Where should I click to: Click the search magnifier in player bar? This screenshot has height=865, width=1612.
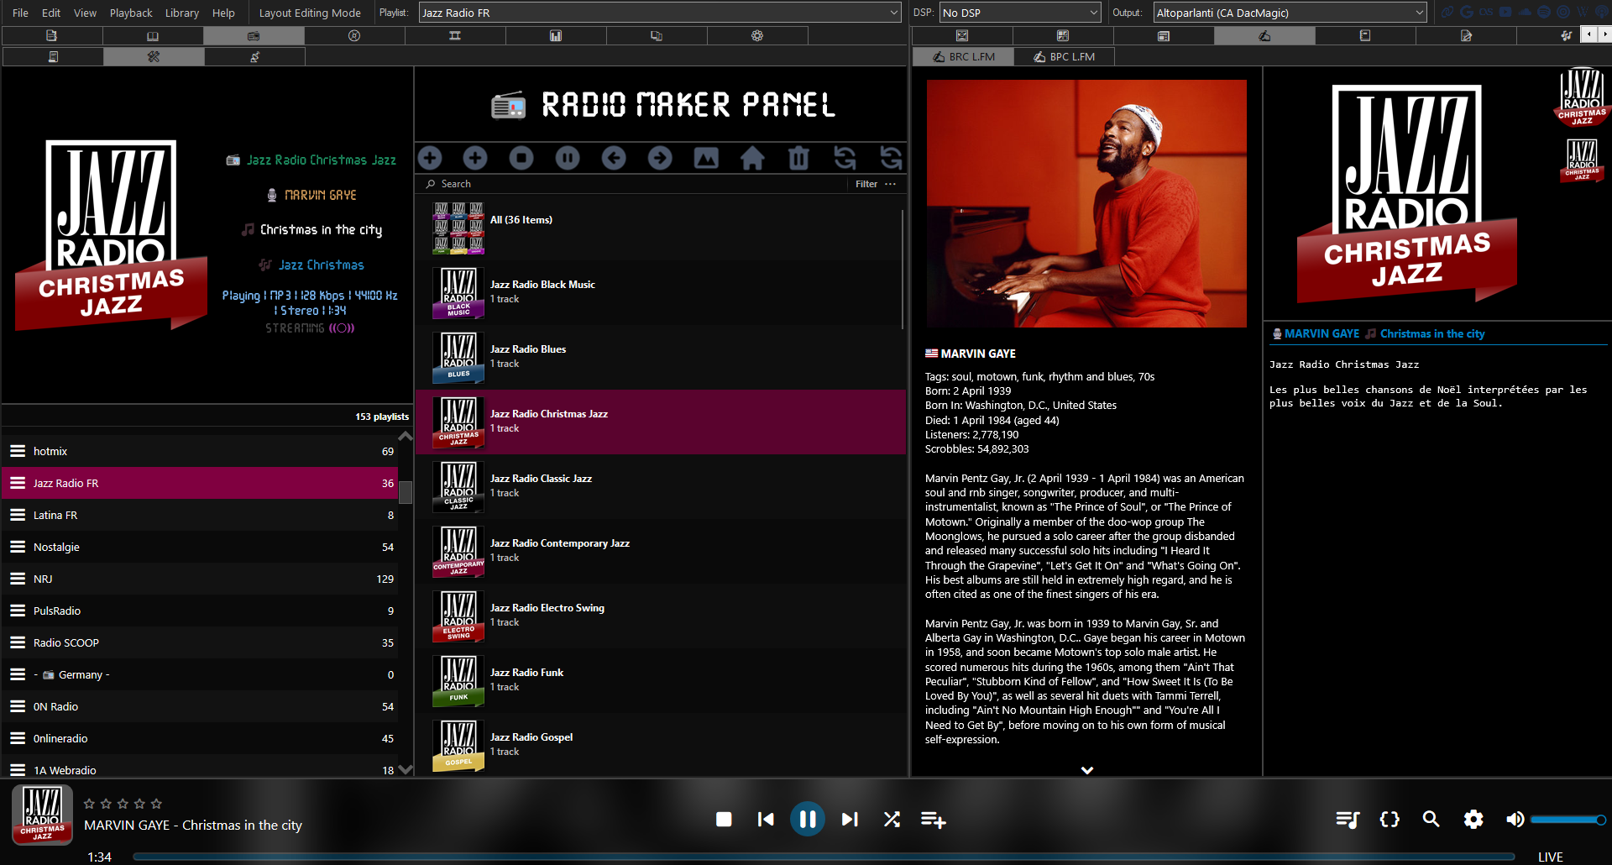[1431, 819]
